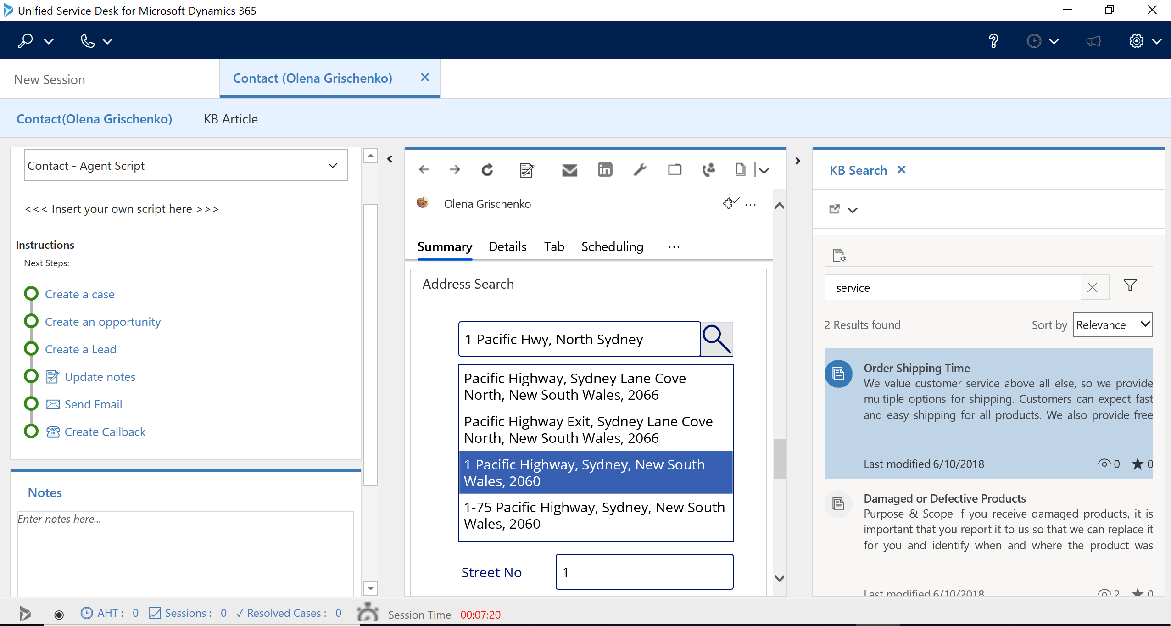Open the Sort by Relevance dropdown
Image resolution: width=1171 pixels, height=626 pixels.
pyautogui.click(x=1112, y=324)
